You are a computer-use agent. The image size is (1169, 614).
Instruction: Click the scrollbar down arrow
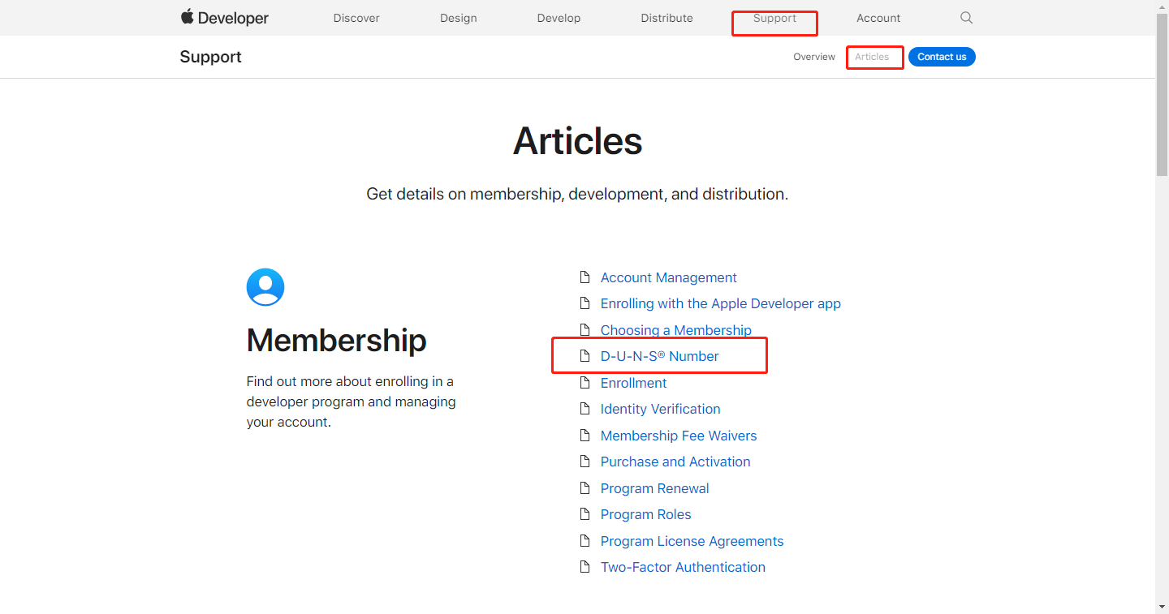[x=1162, y=607]
